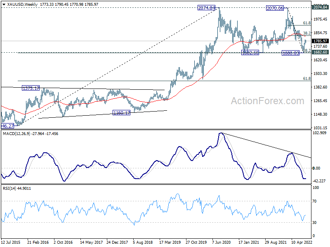
Task: Select the 2074.84 peak price label
Action: point(207,8)
